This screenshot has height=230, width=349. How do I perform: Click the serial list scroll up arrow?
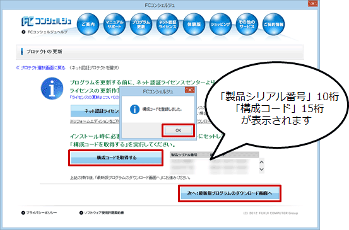[x=261, y=162]
